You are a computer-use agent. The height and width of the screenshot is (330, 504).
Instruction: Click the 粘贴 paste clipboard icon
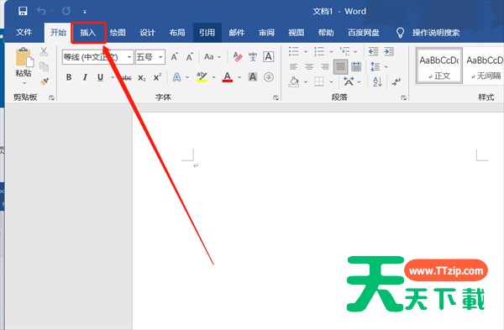coord(24,57)
